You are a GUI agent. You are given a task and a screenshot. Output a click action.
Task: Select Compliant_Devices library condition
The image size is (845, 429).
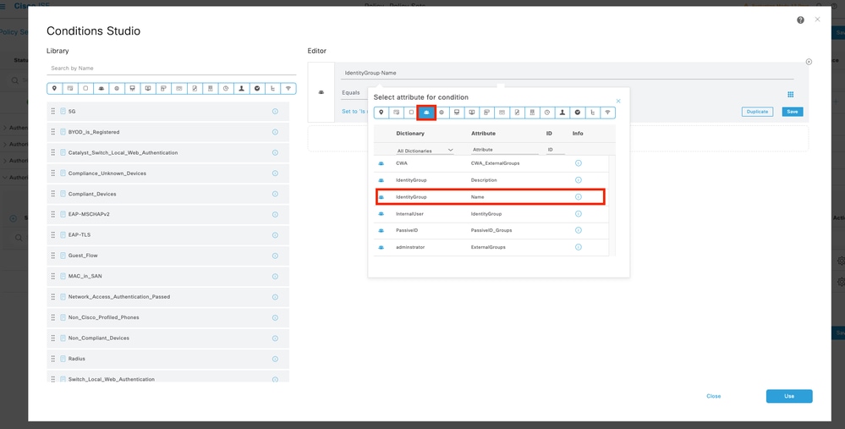coord(167,194)
